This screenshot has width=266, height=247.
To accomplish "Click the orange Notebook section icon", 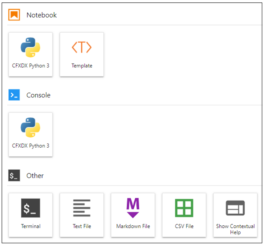I will point(14,15).
